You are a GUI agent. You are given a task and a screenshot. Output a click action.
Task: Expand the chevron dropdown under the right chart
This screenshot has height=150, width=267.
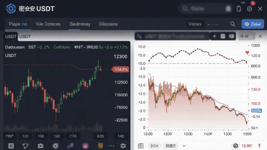[x=184, y=146]
